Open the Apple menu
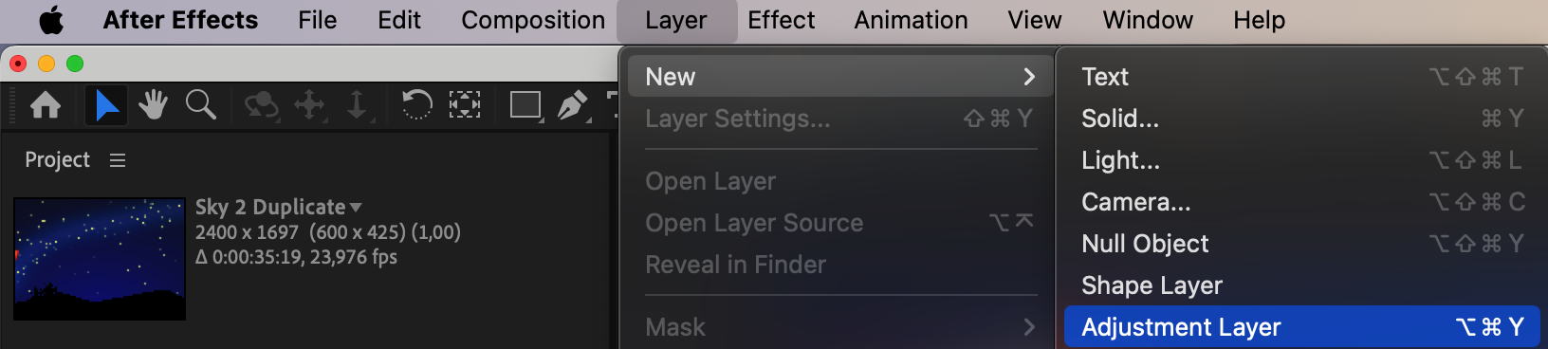The height and width of the screenshot is (349, 1548). (x=51, y=20)
